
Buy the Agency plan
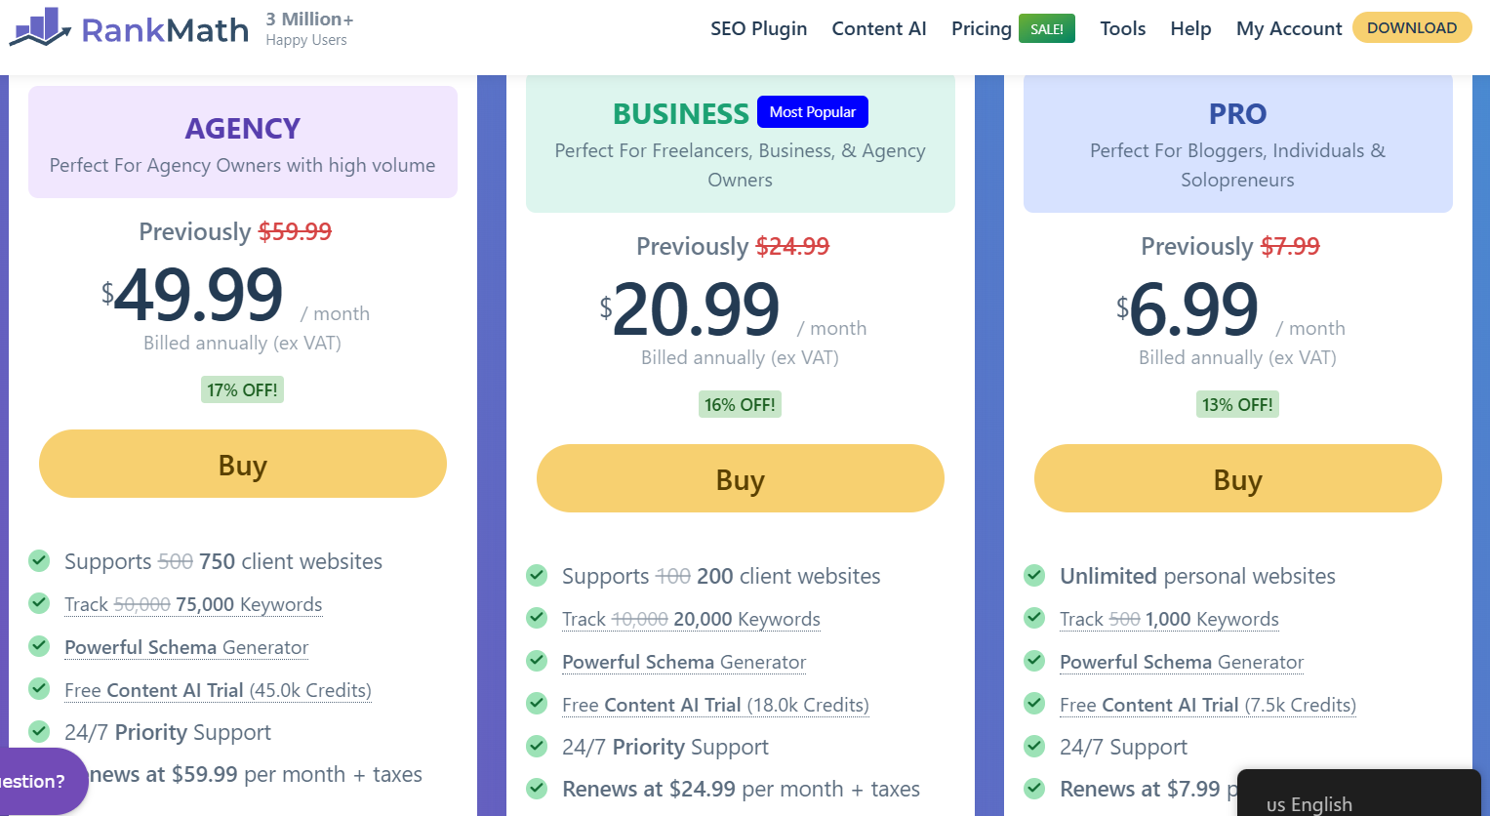tap(243, 464)
